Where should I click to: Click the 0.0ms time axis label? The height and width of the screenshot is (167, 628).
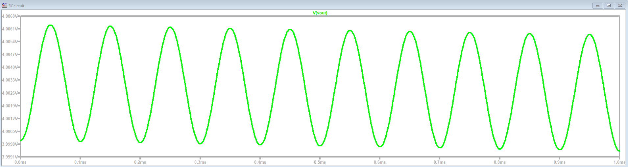20,162
